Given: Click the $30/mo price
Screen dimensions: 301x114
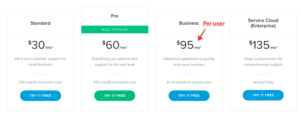Looking at the screenshot, I should tap(40, 45).
